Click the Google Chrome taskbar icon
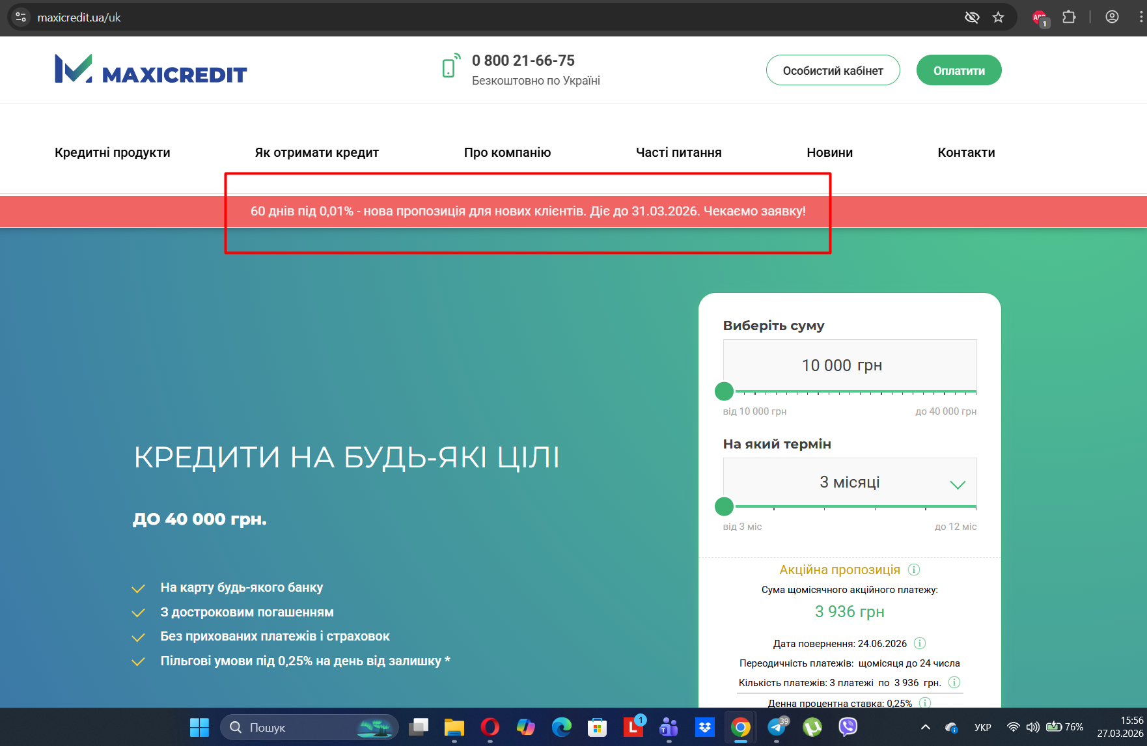 tap(741, 727)
